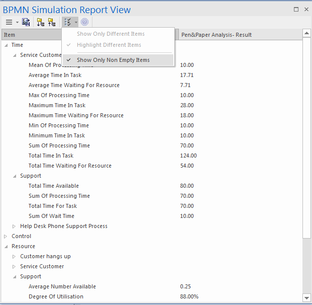312x305 pixels.
Task: Toggle Show Only Non Empty Items
Action: tap(113, 60)
